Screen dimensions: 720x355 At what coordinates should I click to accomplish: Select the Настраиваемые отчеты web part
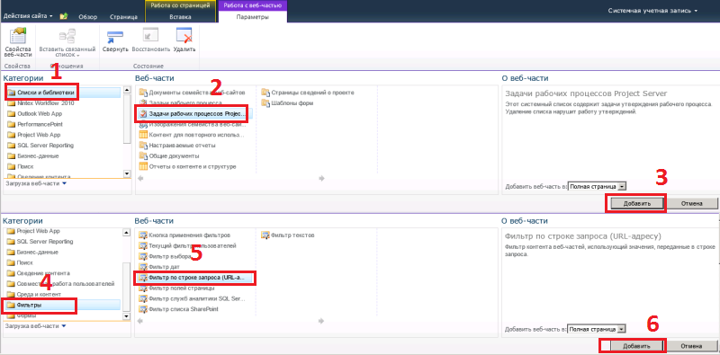pos(177,146)
